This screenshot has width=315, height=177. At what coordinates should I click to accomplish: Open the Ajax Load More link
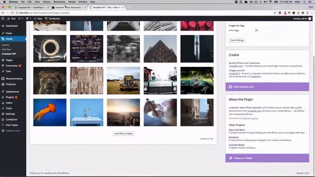pos(237,130)
